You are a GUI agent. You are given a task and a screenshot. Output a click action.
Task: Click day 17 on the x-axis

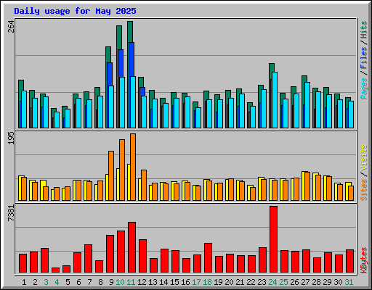[196, 282]
